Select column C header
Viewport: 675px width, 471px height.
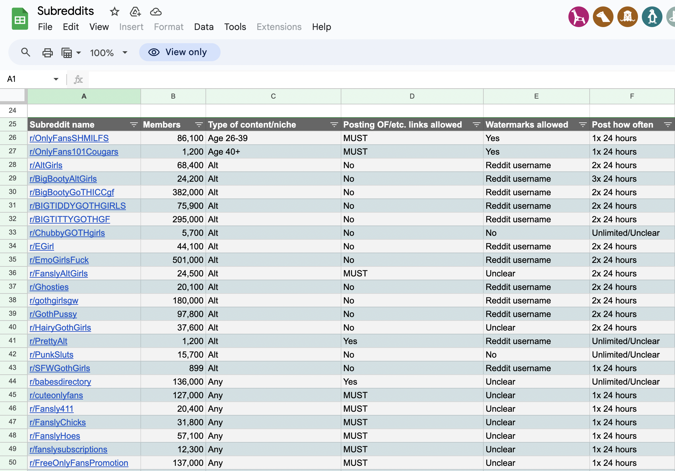pos(273,96)
